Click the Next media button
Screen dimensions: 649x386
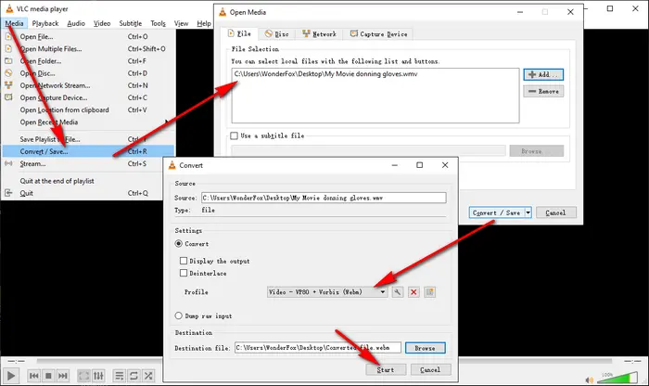pos(62,376)
